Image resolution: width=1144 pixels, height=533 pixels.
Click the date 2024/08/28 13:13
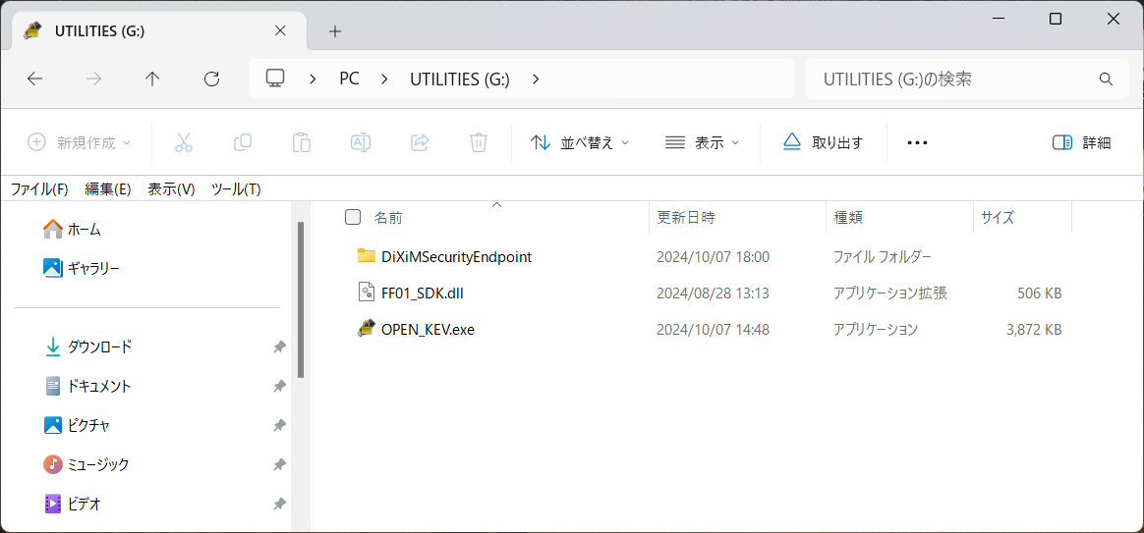click(x=713, y=293)
